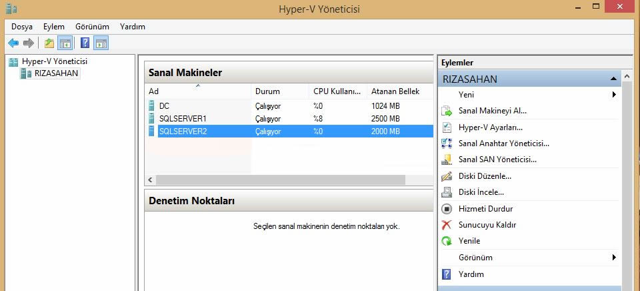
Task: Select RIZASAHAN server in the tree
Action: 56,73
